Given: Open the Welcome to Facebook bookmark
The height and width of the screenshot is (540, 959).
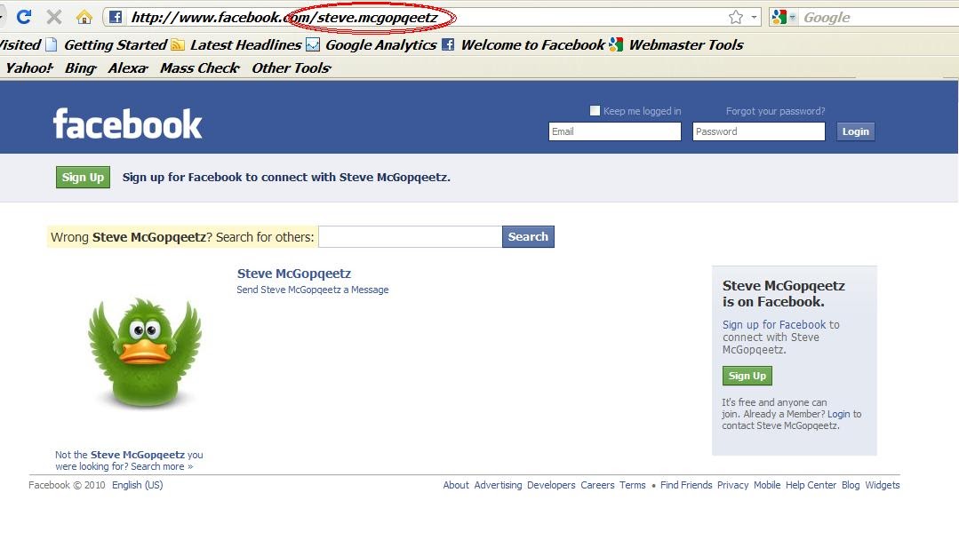Looking at the screenshot, I should 523,44.
